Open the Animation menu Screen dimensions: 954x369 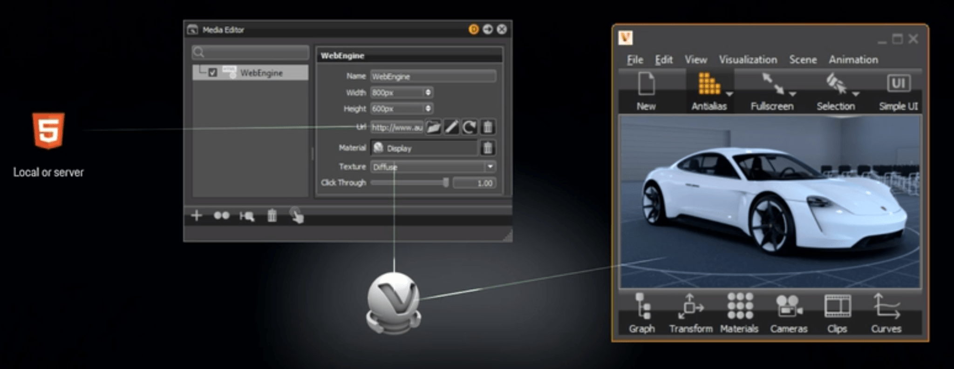coord(853,60)
